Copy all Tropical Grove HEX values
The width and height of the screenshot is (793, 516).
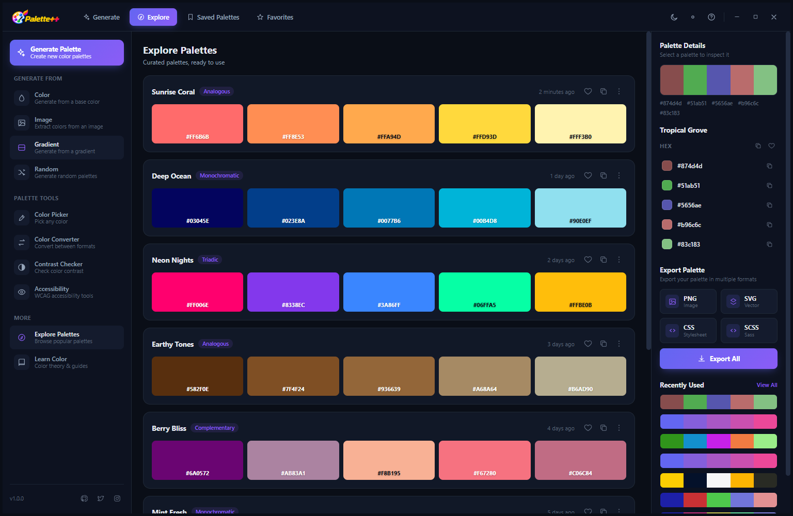(758, 146)
